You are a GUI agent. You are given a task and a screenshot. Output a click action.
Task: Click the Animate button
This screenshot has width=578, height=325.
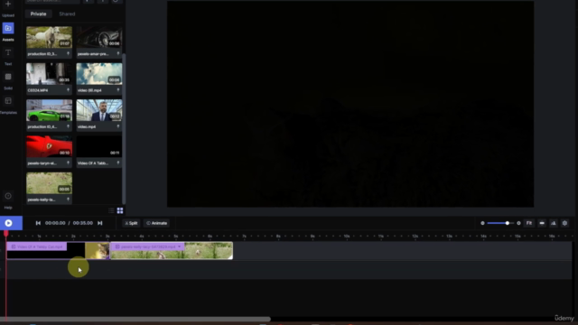156,223
